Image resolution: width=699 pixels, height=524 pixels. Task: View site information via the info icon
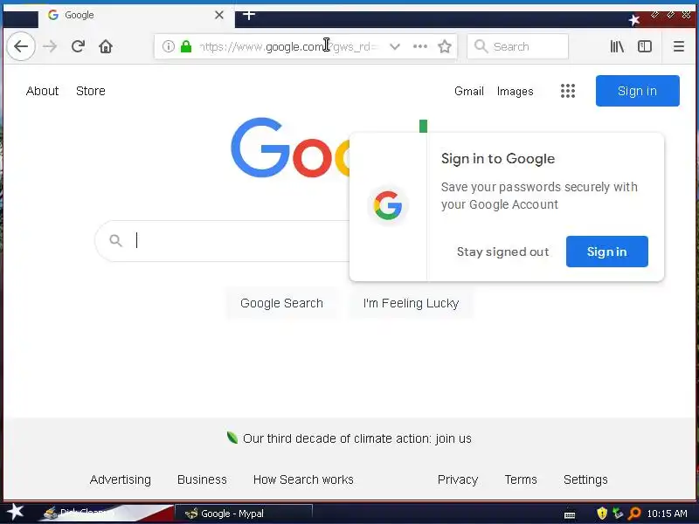tap(168, 46)
